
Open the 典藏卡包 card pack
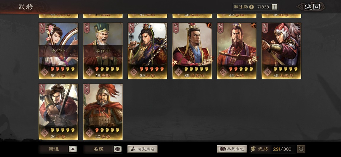pyautogui.click(x=232, y=149)
